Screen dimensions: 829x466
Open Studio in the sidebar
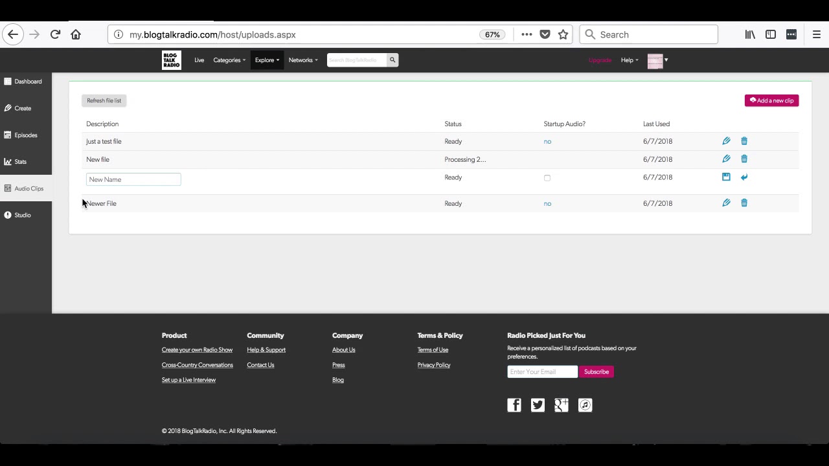pyautogui.click(x=17, y=215)
